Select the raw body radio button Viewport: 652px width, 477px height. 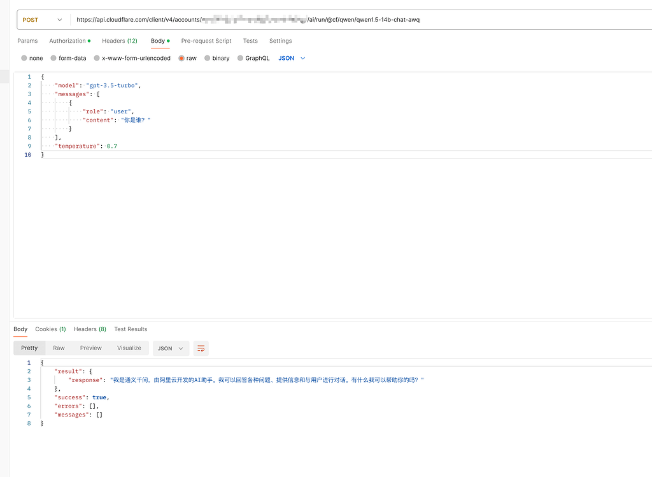click(x=181, y=58)
